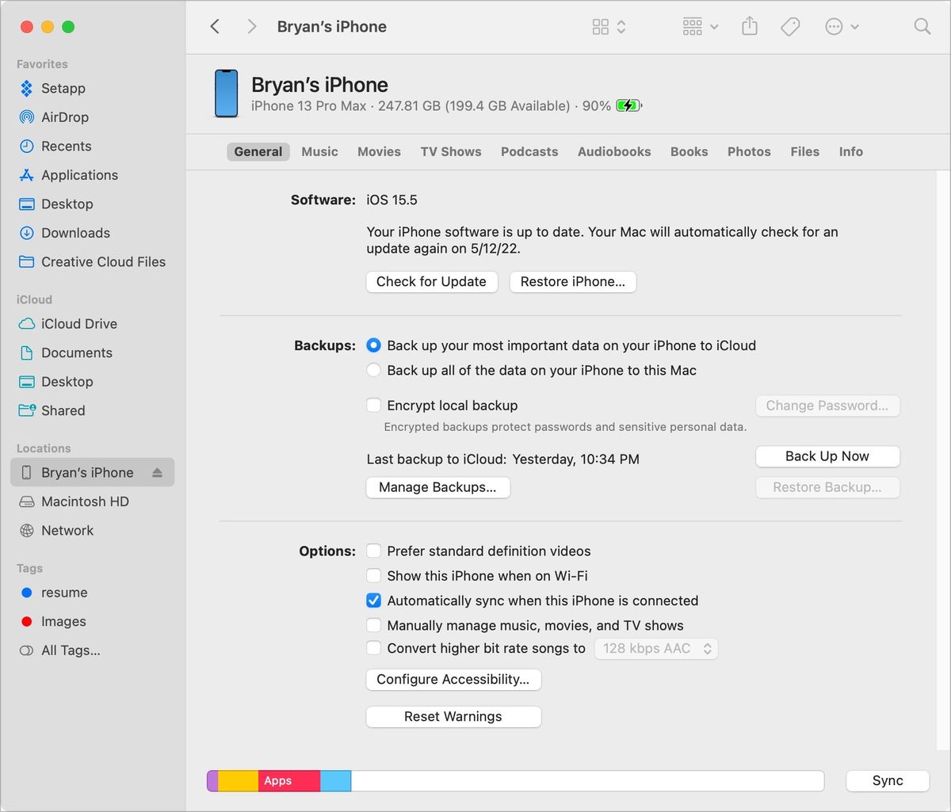951x812 pixels.
Task: Click the iPhone device image
Action: [227, 93]
